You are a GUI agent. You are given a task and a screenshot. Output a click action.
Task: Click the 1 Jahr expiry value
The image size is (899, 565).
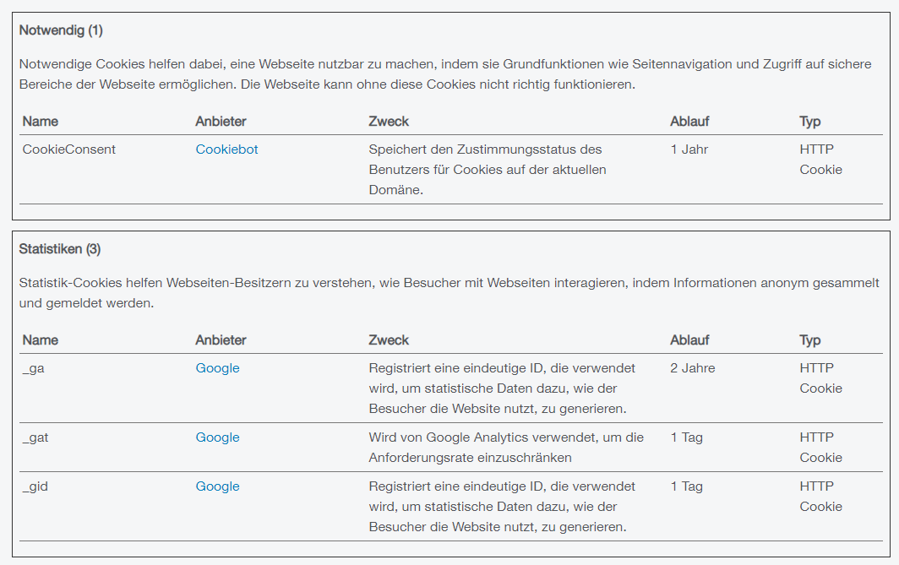[x=689, y=149]
